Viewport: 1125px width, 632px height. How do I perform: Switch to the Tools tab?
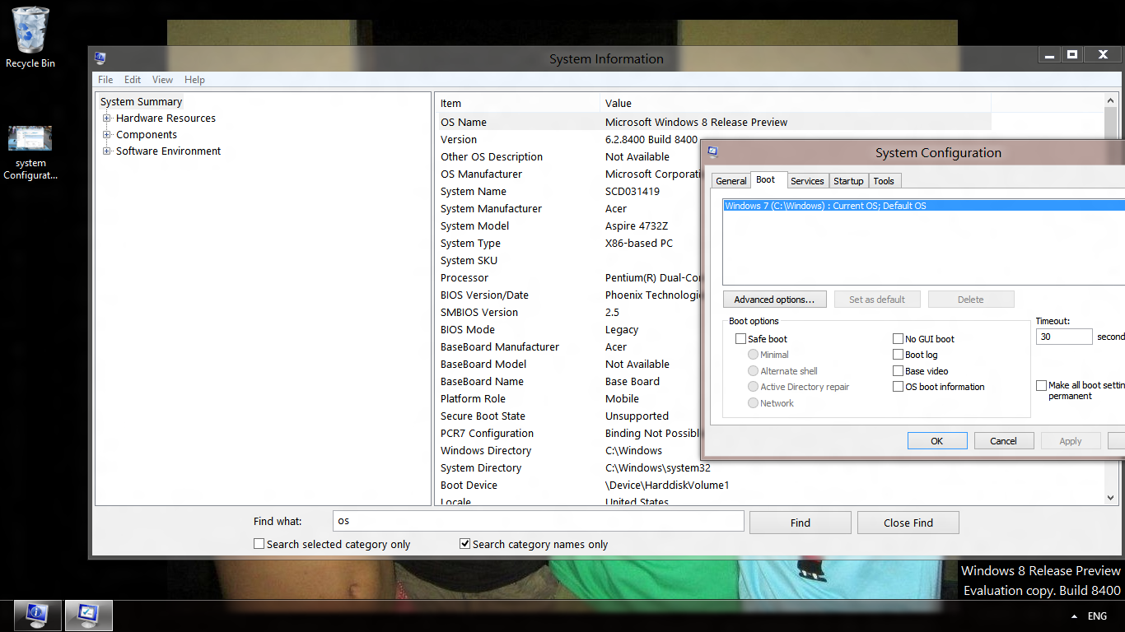(x=884, y=181)
